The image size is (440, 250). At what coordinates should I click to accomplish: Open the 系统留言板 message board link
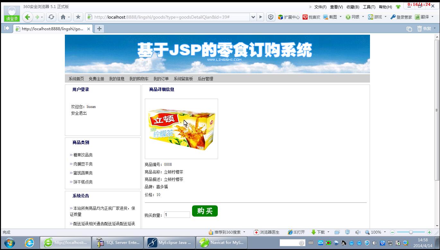183,79
